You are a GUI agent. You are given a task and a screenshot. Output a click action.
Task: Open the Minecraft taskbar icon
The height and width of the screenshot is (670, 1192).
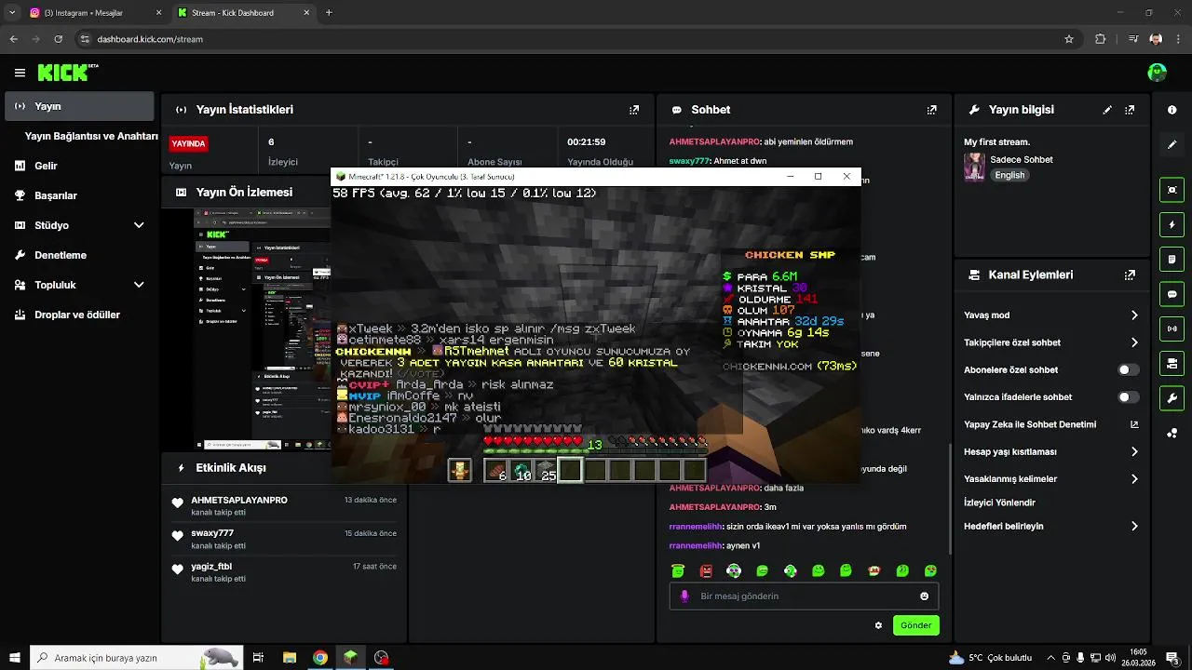pos(350,658)
